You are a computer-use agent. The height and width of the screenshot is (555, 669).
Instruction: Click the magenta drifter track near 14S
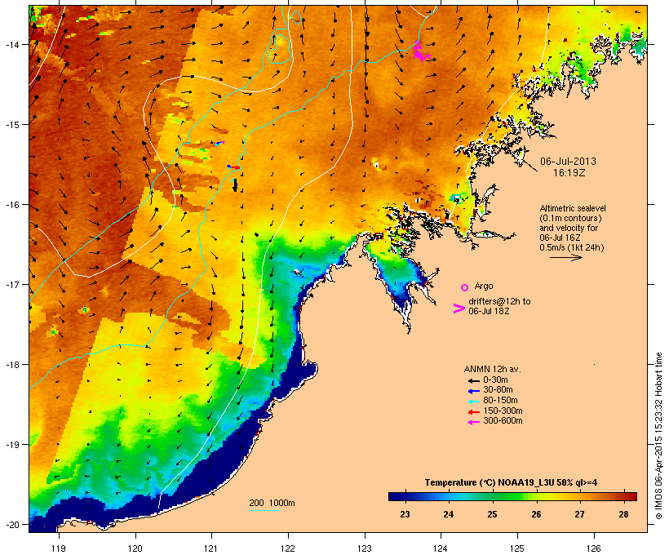pyautogui.click(x=421, y=51)
